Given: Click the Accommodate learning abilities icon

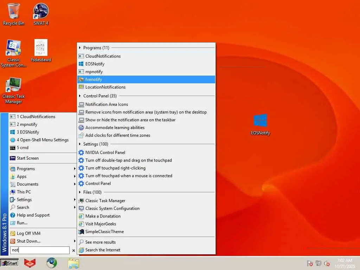Looking at the screenshot, I should click(x=81, y=128).
